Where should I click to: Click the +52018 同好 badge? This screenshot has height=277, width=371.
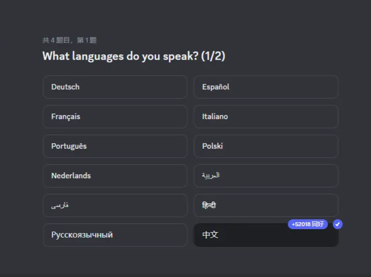click(x=307, y=224)
